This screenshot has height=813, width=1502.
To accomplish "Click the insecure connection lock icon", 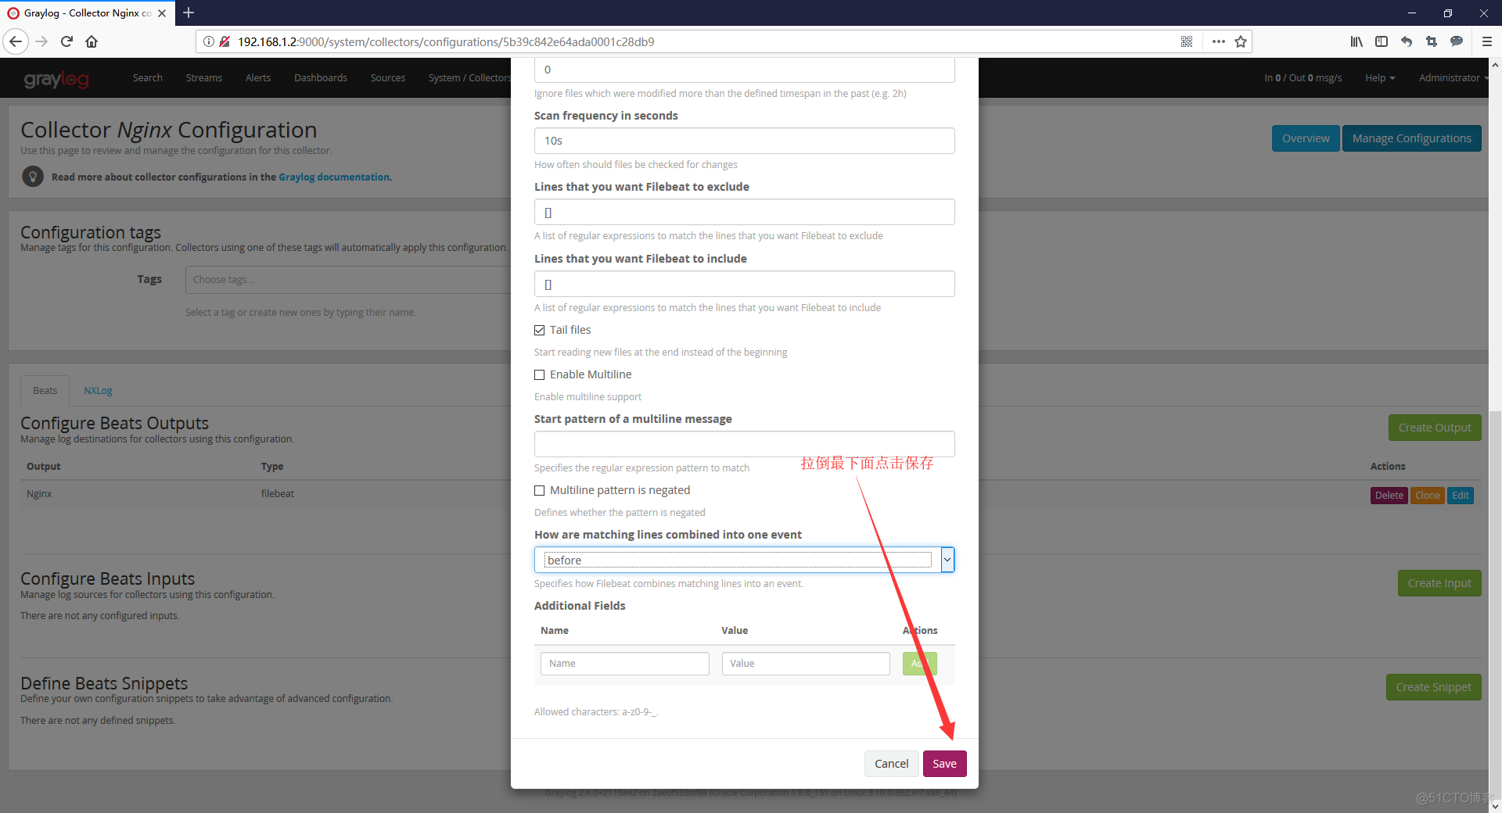I will pyautogui.click(x=225, y=41).
